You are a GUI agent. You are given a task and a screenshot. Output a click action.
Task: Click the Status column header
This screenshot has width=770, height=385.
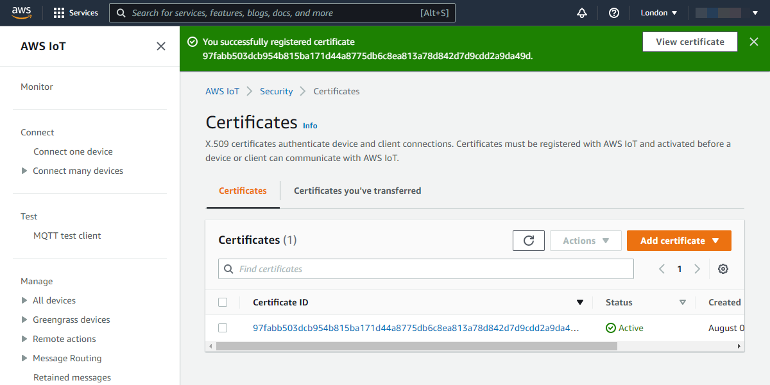click(619, 302)
